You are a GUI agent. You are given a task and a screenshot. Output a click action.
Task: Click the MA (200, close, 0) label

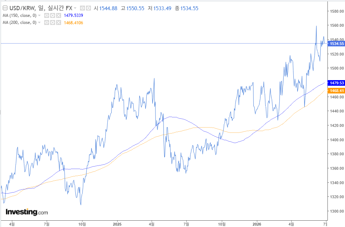pos(20,22)
